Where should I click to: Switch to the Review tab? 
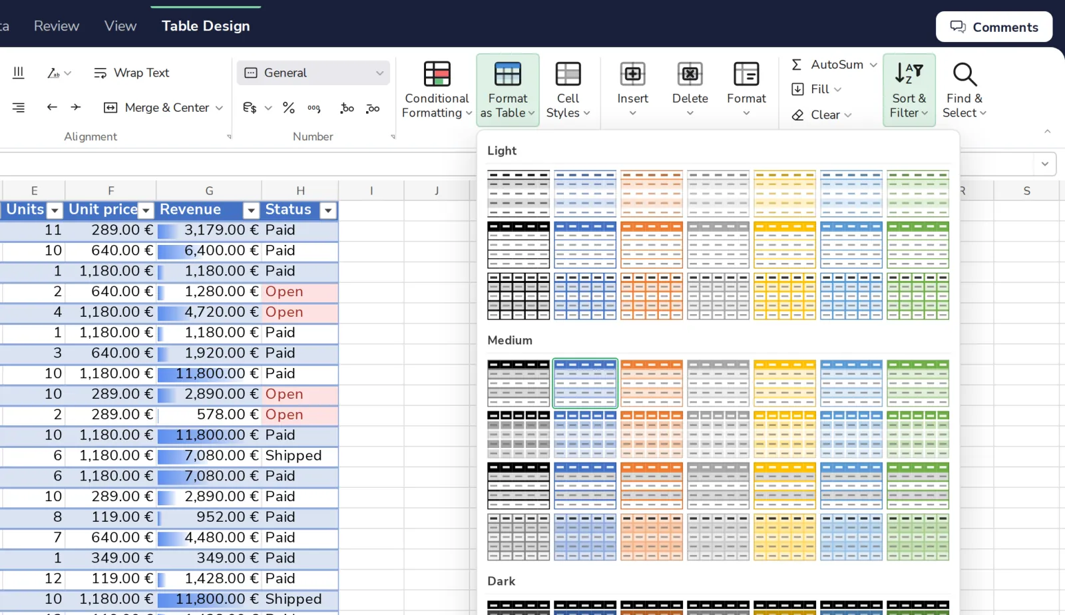click(x=57, y=26)
